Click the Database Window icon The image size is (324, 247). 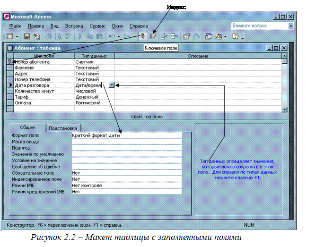(x=209, y=36)
